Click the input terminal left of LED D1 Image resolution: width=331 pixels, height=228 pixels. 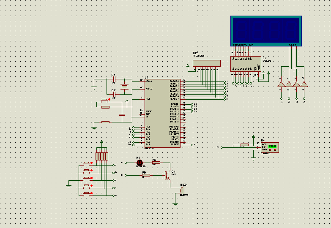tap(126, 163)
